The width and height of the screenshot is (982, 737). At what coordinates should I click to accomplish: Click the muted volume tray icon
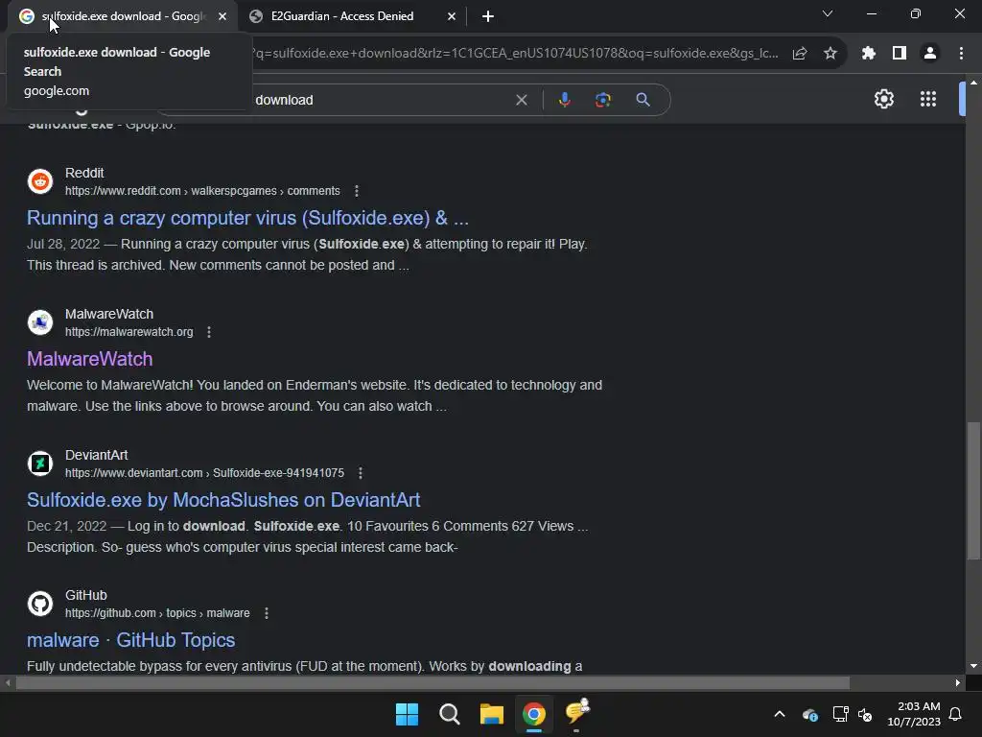coord(866,714)
